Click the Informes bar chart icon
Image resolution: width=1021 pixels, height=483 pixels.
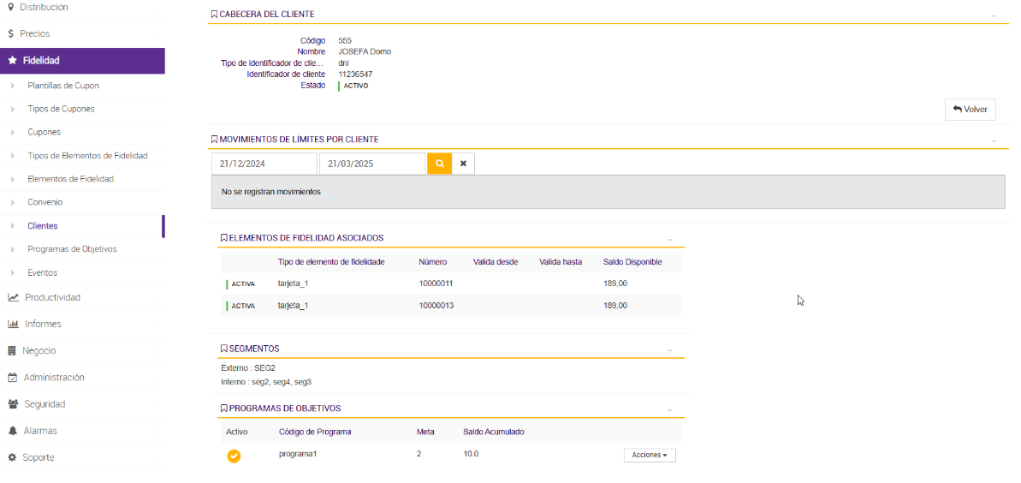pos(13,324)
